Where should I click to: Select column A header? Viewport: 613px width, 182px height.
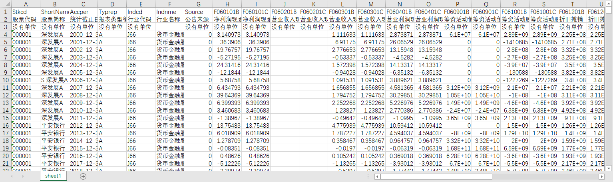pos(26,4)
